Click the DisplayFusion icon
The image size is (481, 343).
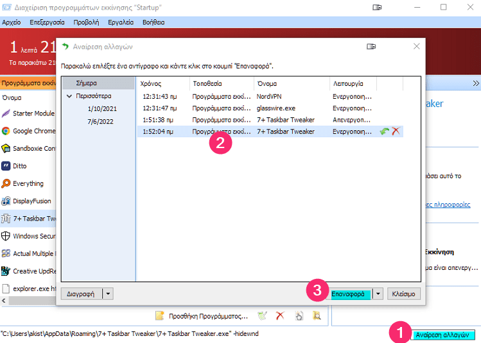coord(6,201)
